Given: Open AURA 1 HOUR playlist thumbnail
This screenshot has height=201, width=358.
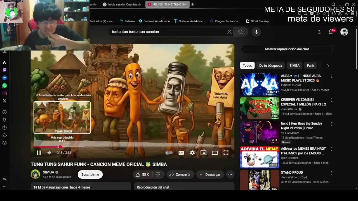Looking at the screenshot, I should 260,84.
